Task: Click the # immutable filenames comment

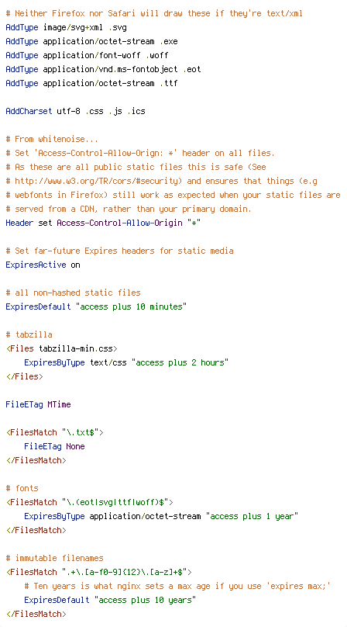Action: click(54, 558)
